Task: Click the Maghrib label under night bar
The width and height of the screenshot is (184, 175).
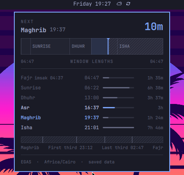Action: 30,148
